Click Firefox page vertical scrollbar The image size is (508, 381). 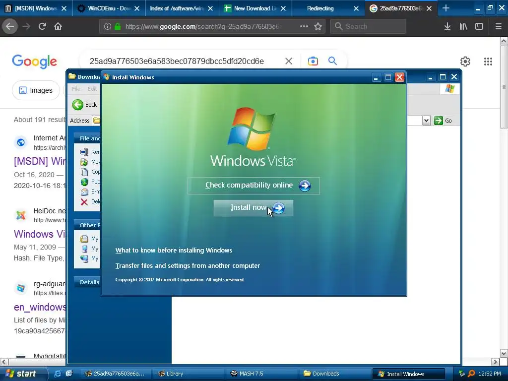coord(504,87)
